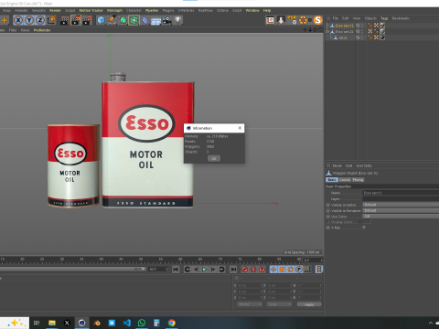Close the Information dialog

coord(240,128)
